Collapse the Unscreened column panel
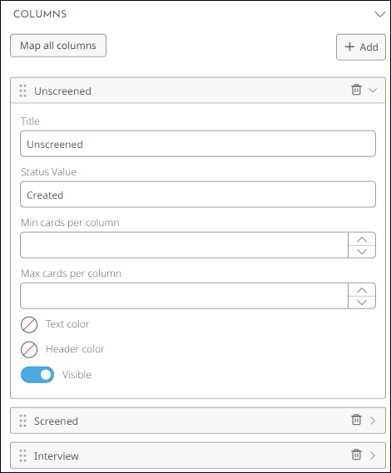This screenshot has height=473, width=391. (x=373, y=91)
